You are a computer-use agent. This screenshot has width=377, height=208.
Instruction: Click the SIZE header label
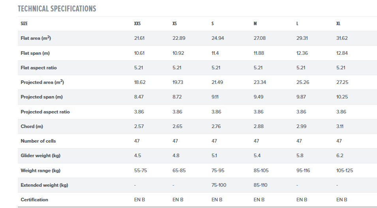pos(24,24)
